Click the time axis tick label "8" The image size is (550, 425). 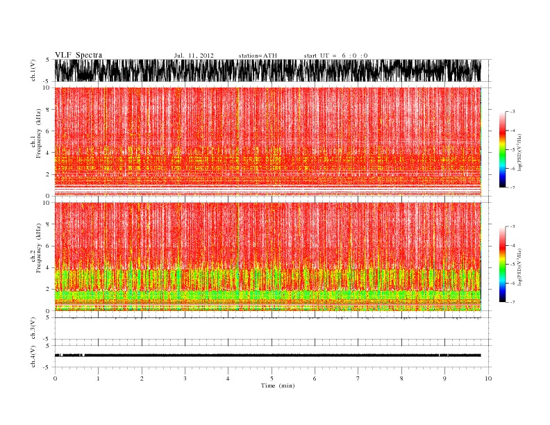click(401, 378)
